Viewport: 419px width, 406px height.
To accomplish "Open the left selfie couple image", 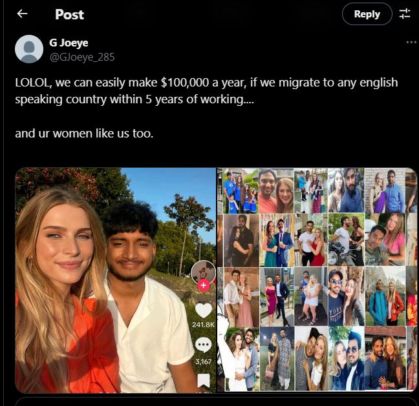I will 116,280.
